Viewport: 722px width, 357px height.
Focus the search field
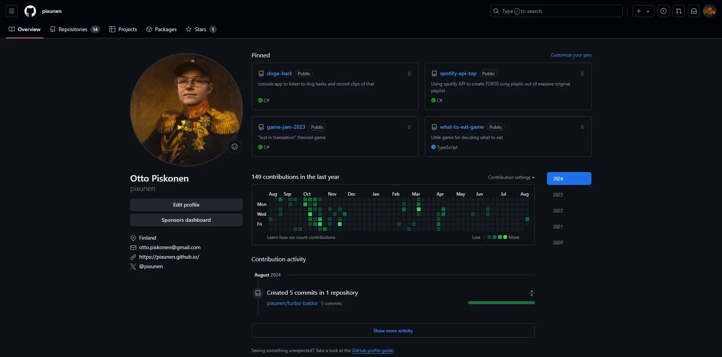point(556,11)
